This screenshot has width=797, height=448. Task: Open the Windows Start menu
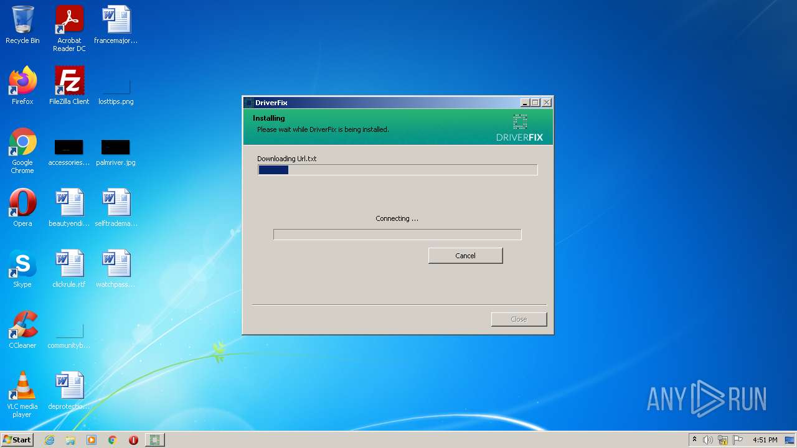tap(17, 440)
